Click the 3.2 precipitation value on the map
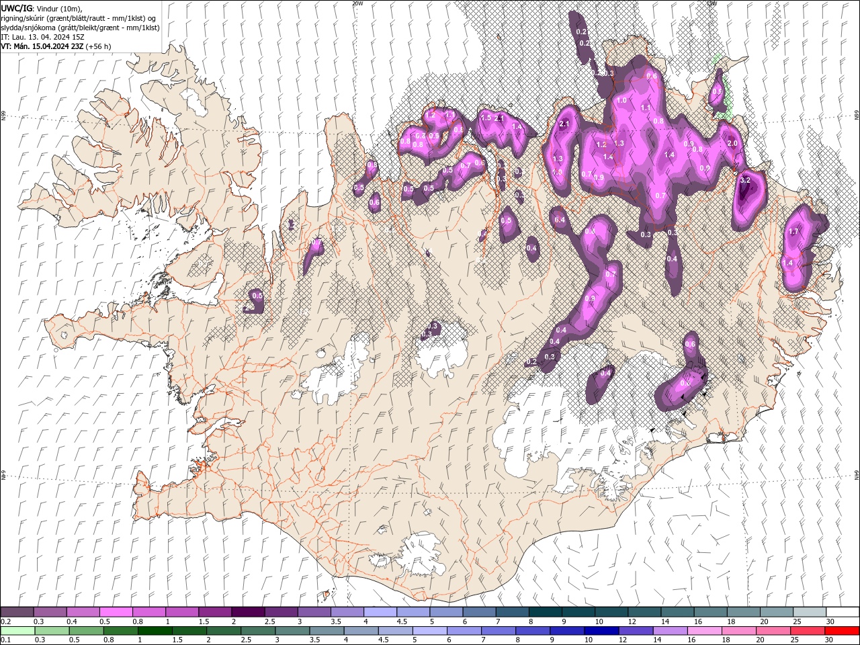Screen dimensions: 860x645 744,180
